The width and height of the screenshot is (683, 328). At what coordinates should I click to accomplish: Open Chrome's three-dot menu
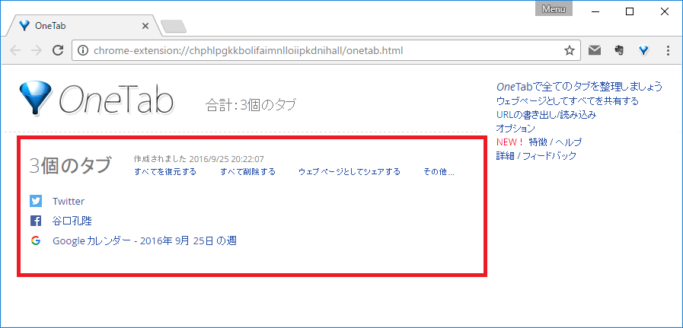(668, 51)
